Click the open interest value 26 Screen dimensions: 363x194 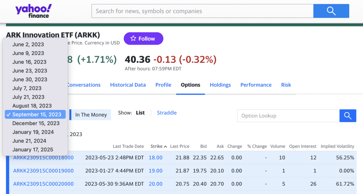tap(313, 184)
